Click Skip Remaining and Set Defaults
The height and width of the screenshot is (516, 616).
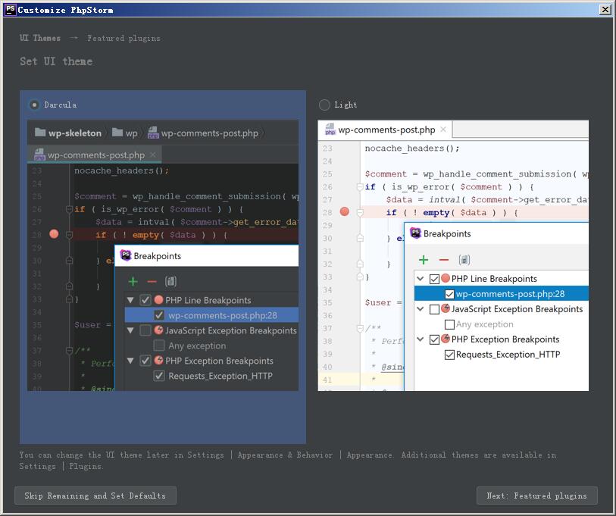coord(95,496)
